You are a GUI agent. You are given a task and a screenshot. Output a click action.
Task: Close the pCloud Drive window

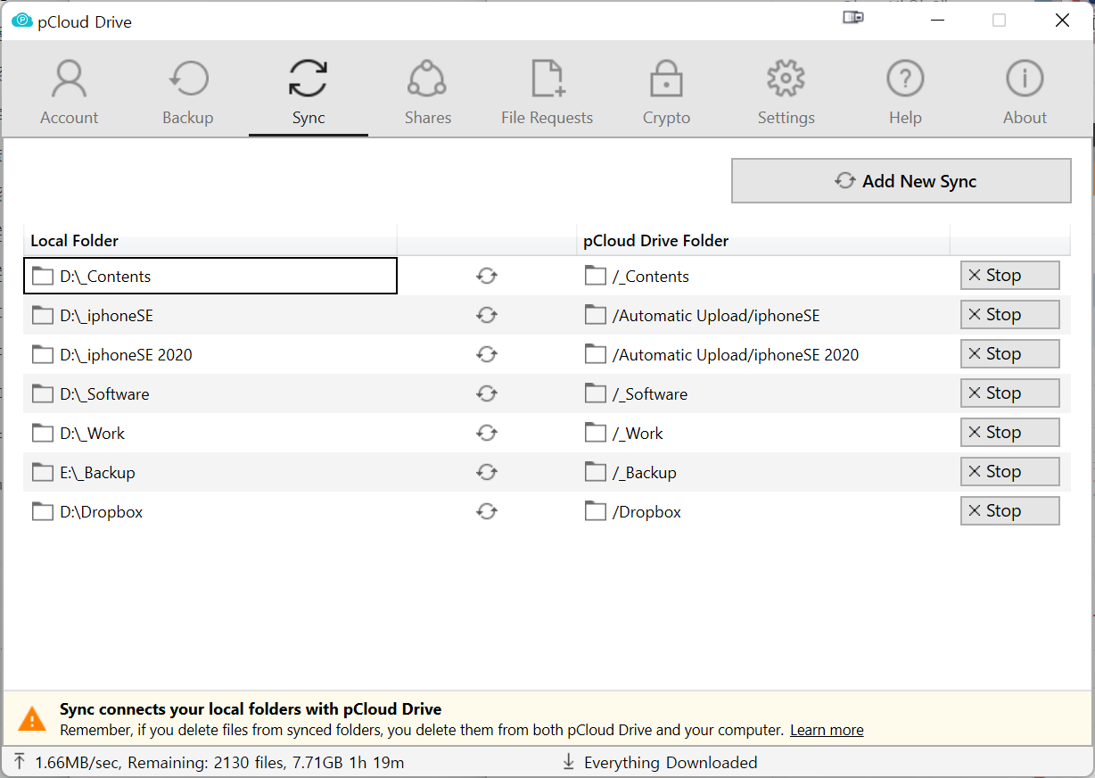1062,21
